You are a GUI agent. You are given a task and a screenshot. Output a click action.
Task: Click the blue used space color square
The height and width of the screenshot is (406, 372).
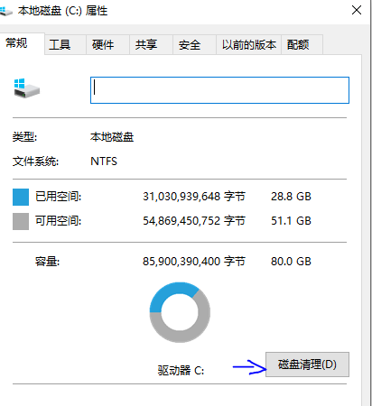click(x=21, y=197)
